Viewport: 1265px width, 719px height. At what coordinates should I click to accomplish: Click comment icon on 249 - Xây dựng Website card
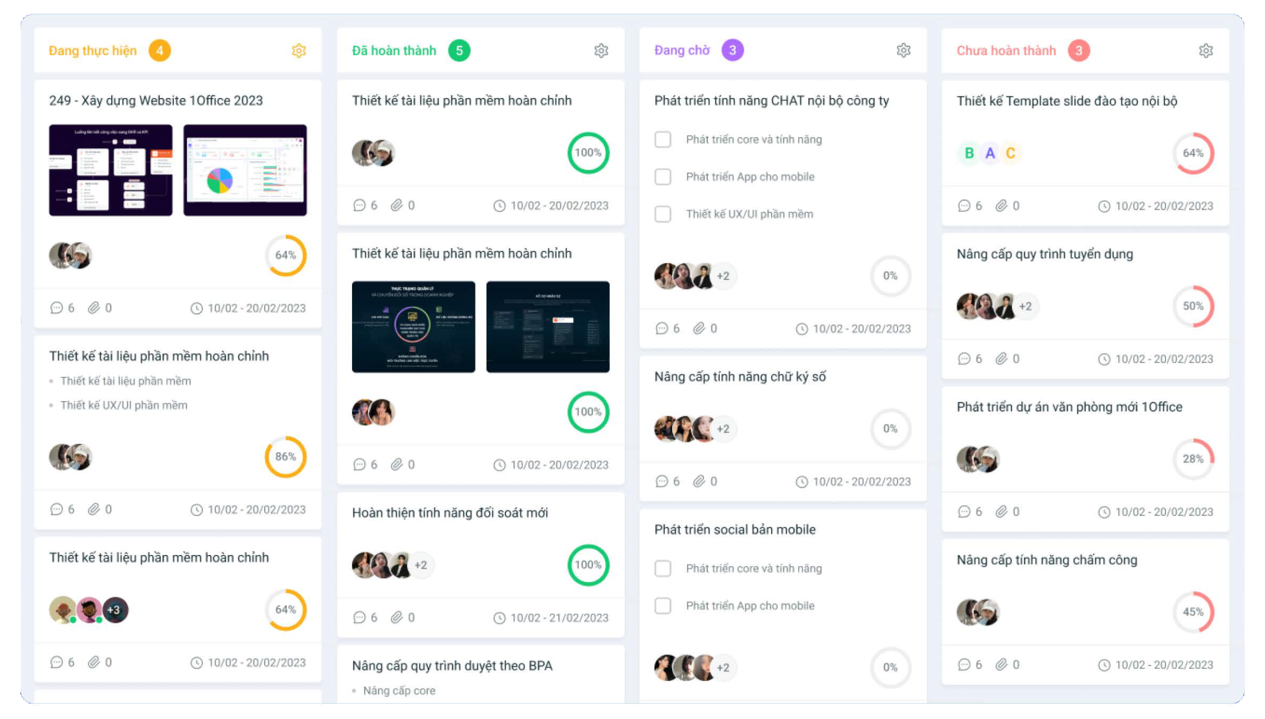click(56, 308)
